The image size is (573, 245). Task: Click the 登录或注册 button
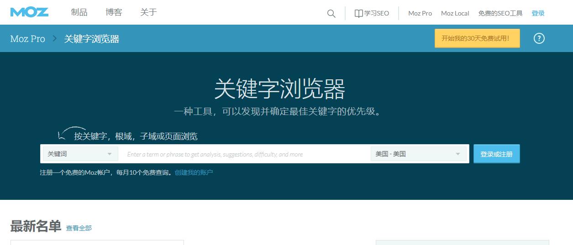496,154
